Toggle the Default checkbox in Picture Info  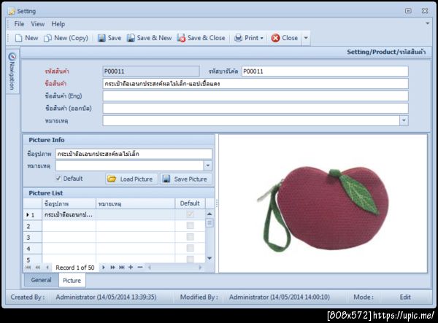point(58,178)
